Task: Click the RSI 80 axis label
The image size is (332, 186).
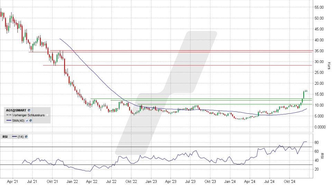Action: [316, 143]
